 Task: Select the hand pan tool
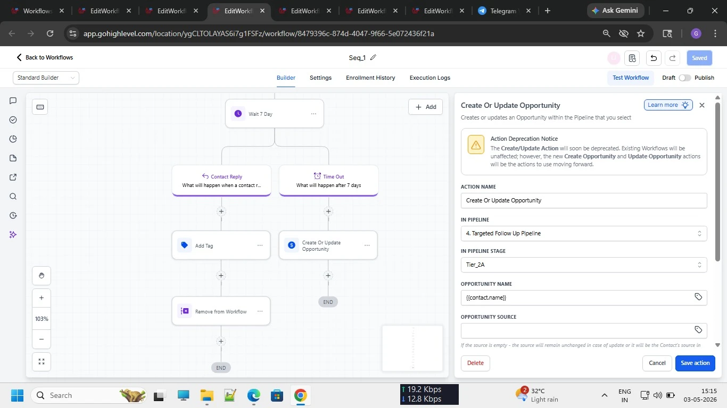pyautogui.click(x=42, y=276)
